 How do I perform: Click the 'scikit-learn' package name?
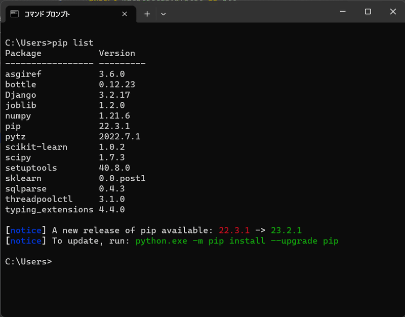click(x=36, y=147)
